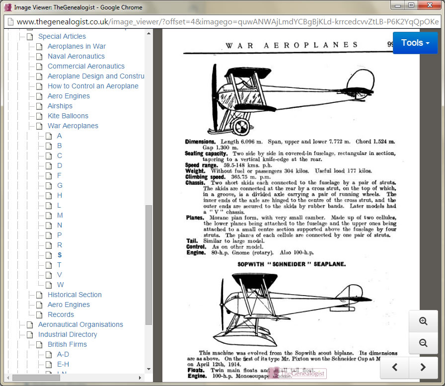Click the page icon beside A-D
The height and width of the screenshot is (386, 445).
point(49,355)
